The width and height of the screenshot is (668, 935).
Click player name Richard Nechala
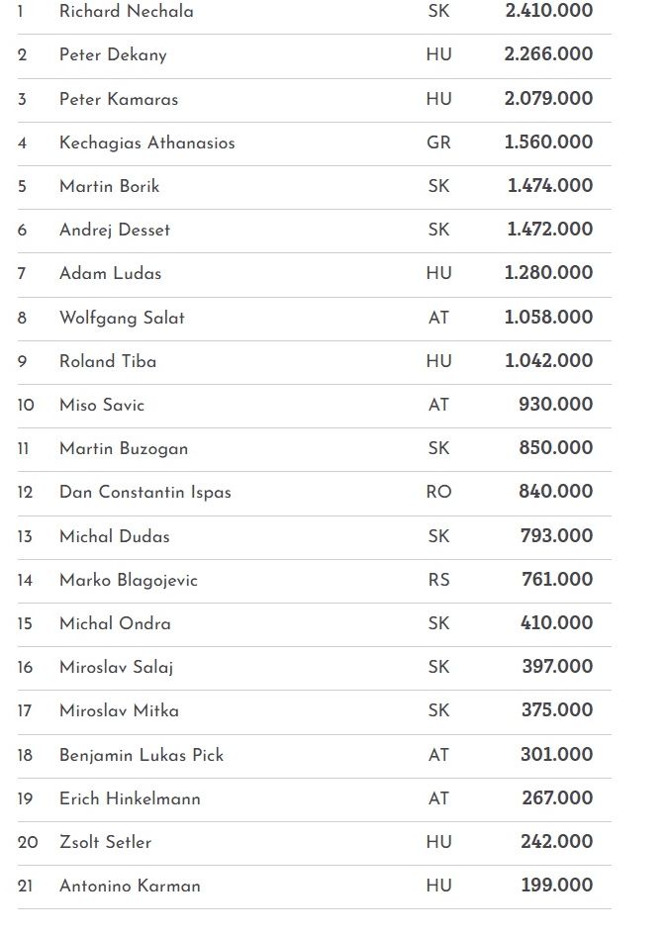coord(126,11)
